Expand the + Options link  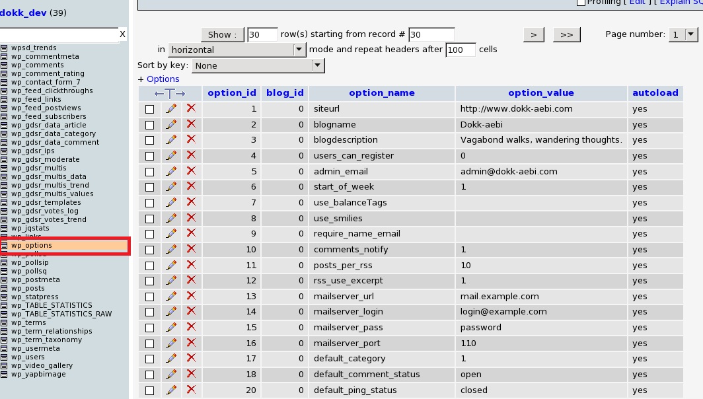pyautogui.click(x=159, y=79)
